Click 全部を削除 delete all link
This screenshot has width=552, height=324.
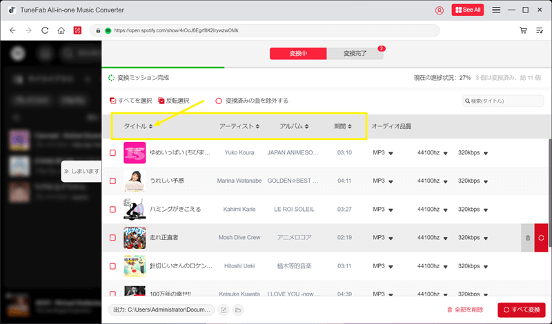click(465, 310)
